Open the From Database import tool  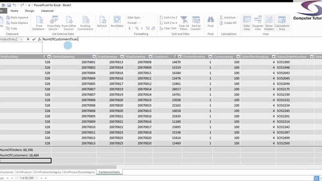pos(39,23)
